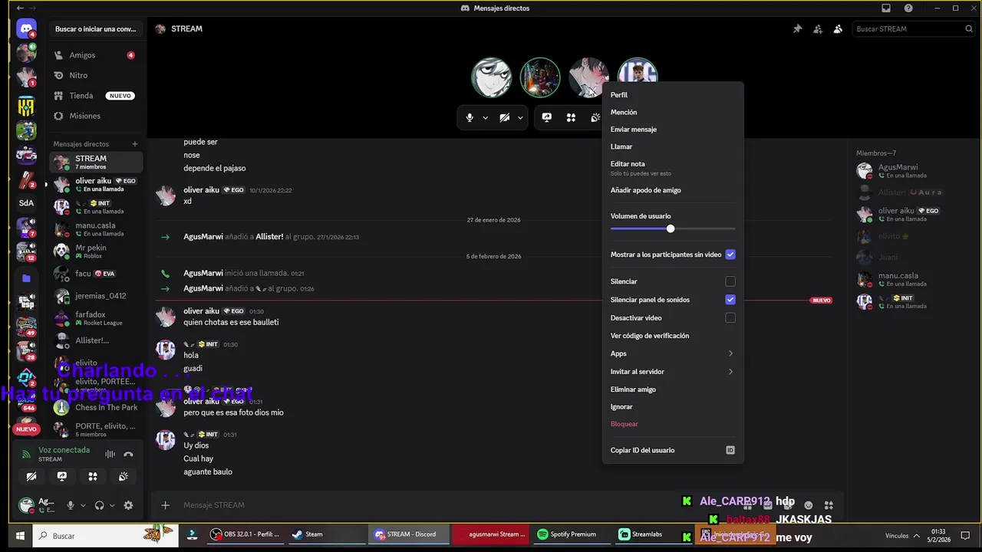Open Buscar o iniciar una conversación box

[x=96, y=29]
